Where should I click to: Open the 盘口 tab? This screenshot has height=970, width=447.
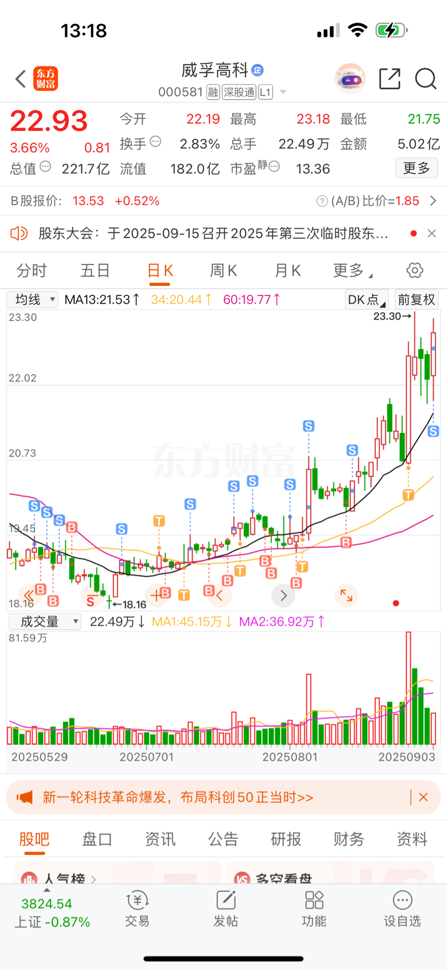pyautogui.click(x=97, y=839)
